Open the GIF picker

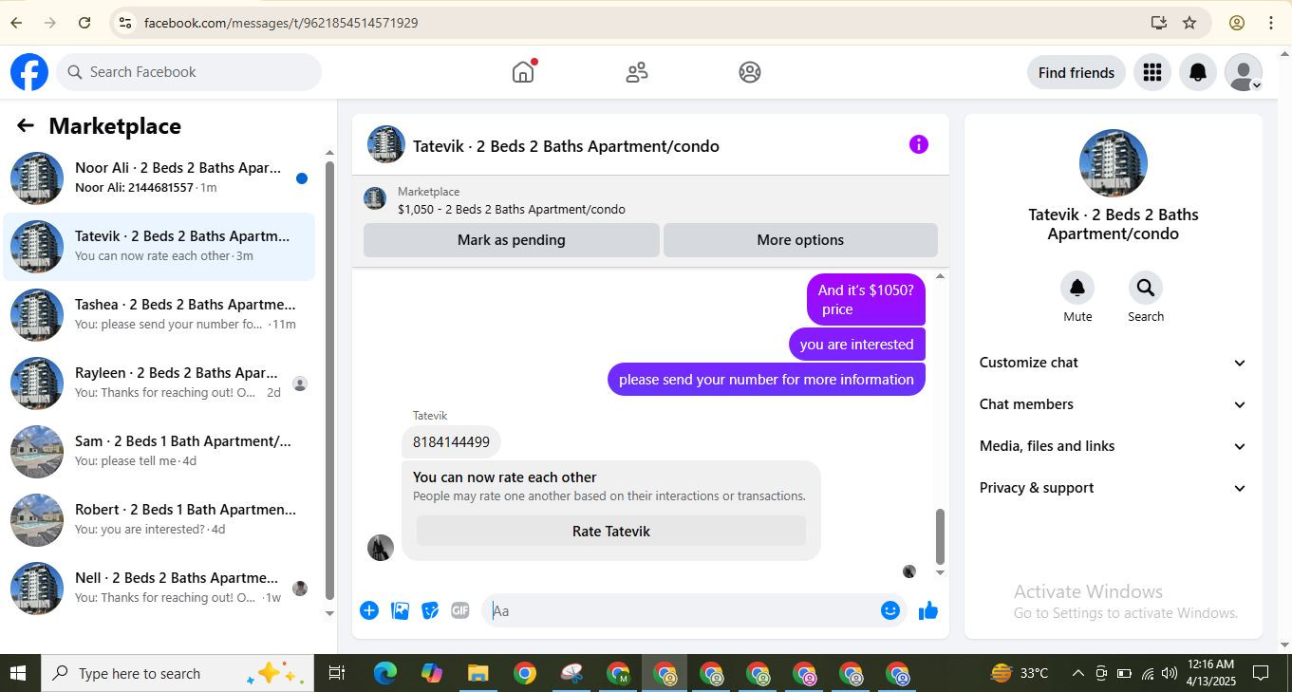point(460,611)
